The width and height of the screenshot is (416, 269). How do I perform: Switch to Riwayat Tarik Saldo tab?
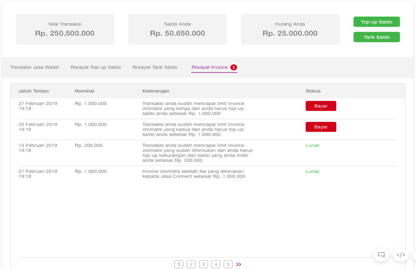[155, 67]
